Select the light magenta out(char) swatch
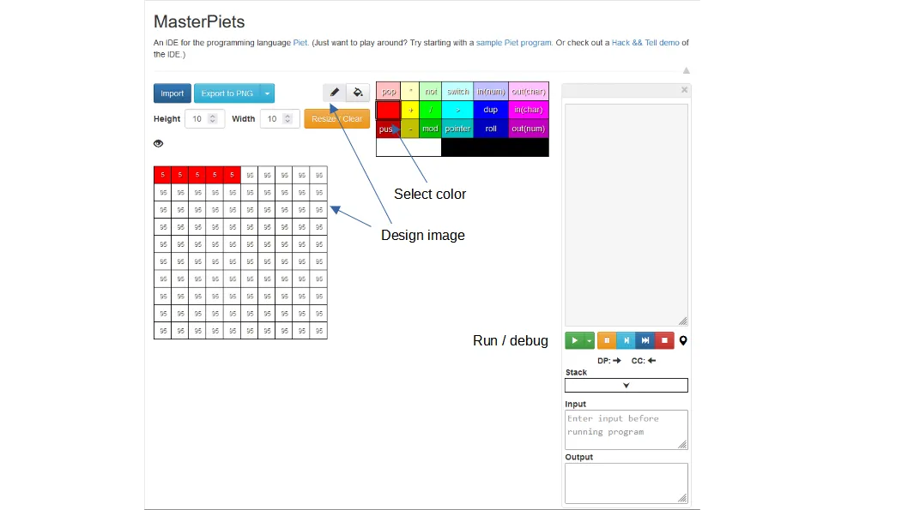The image size is (908, 510). pos(528,92)
